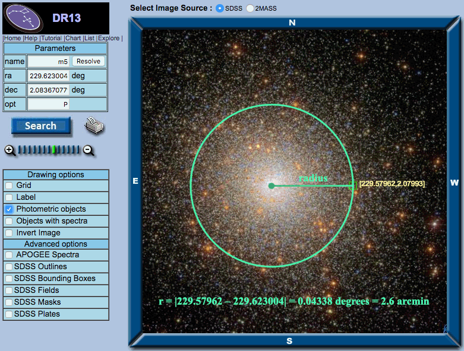464x351 pixels.
Task: Click the Resolve button
Action: click(89, 61)
